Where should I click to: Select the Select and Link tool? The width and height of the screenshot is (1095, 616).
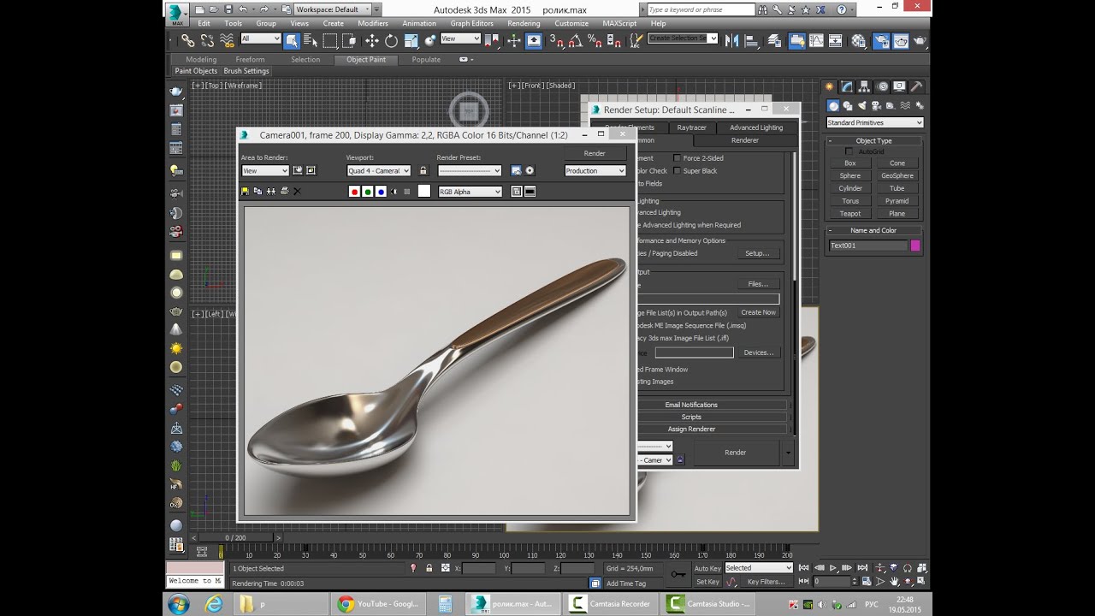(x=188, y=40)
